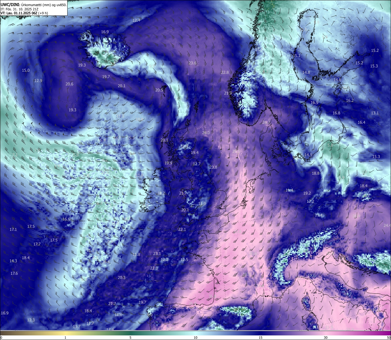
Task: Click the 'VT: Lau. 01.11.2025 06Z (+9 h)' line
Action: point(24,13)
